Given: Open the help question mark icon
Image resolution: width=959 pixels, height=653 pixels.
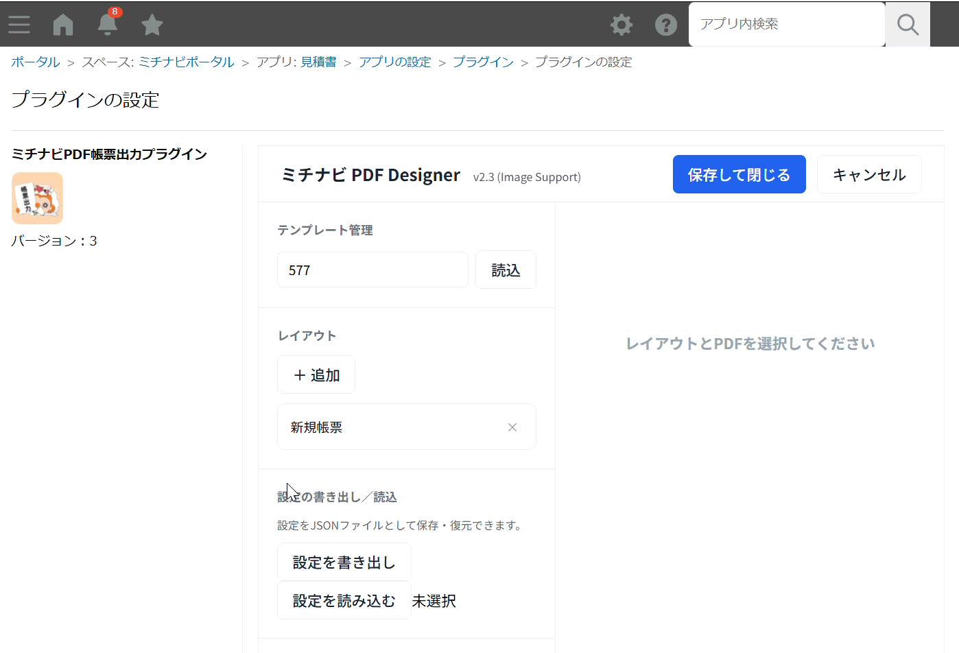Looking at the screenshot, I should click(666, 25).
